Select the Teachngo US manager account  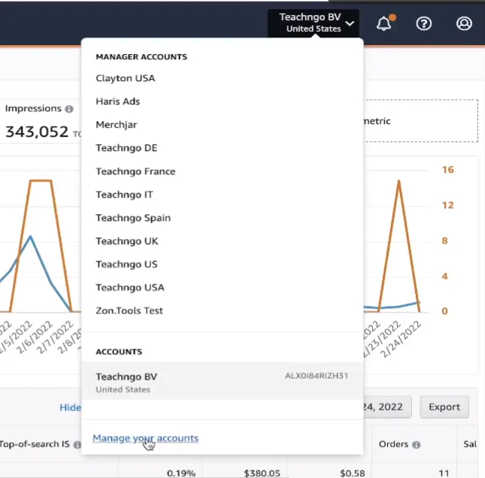coord(126,264)
